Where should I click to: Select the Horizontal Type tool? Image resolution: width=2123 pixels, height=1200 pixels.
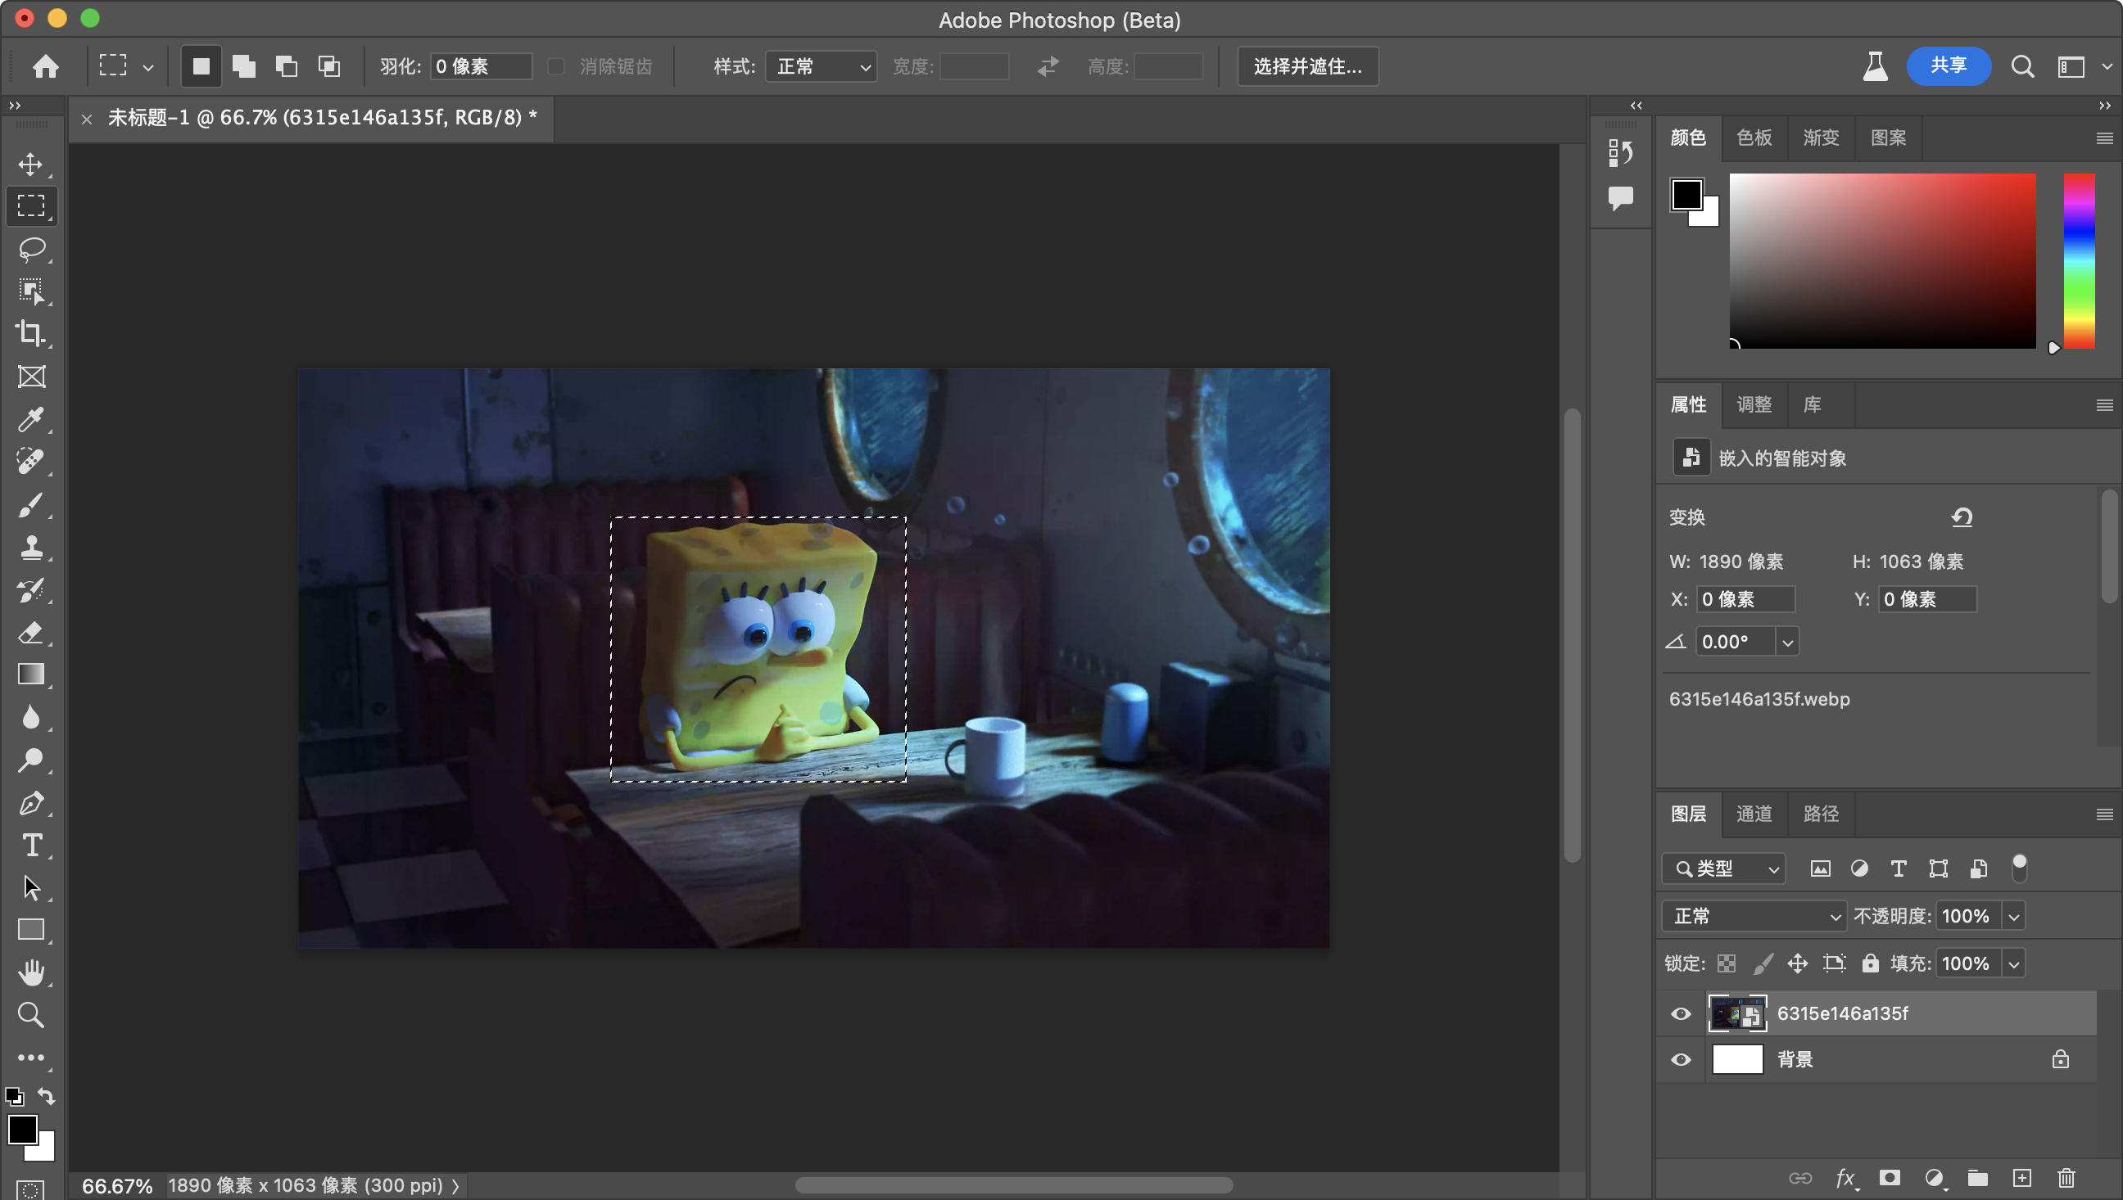point(31,845)
